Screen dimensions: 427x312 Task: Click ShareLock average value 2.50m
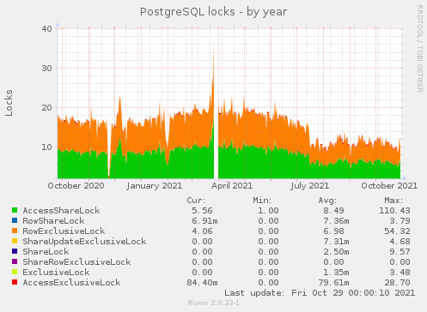pyautogui.click(x=336, y=252)
